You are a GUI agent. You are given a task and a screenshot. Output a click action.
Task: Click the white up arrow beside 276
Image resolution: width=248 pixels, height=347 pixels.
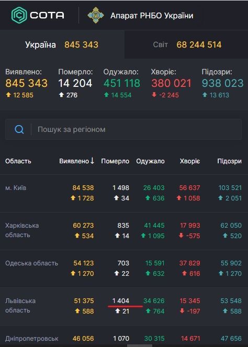[61, 95]
